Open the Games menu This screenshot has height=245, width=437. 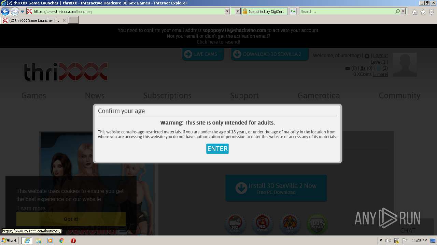click(x=33, y=96)
